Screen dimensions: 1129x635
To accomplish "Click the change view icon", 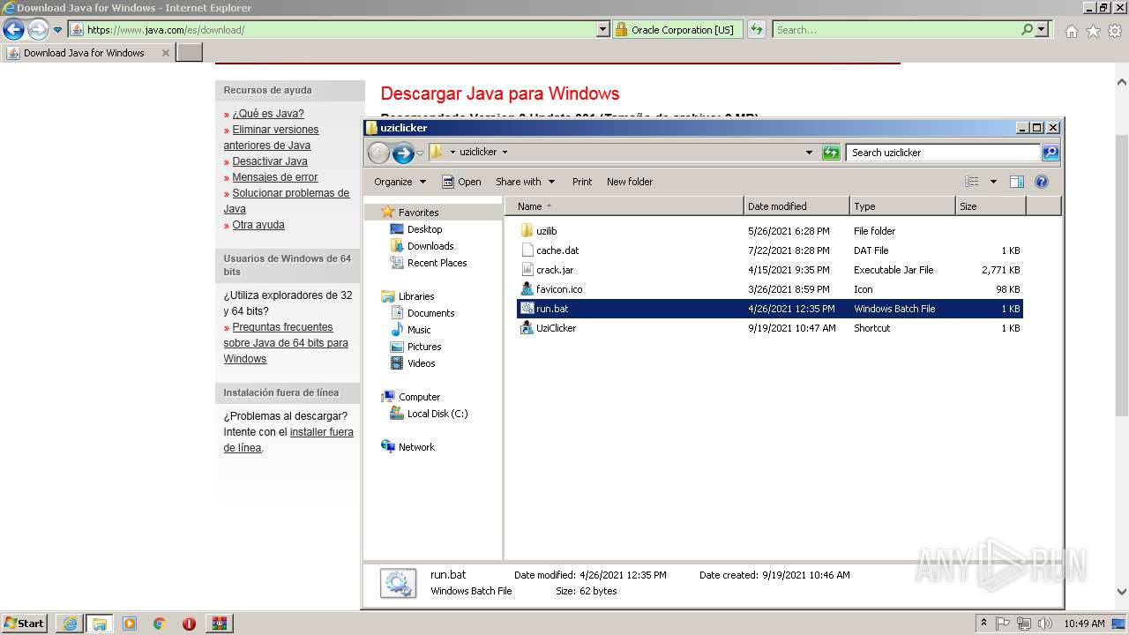I will tap(971, 182).
